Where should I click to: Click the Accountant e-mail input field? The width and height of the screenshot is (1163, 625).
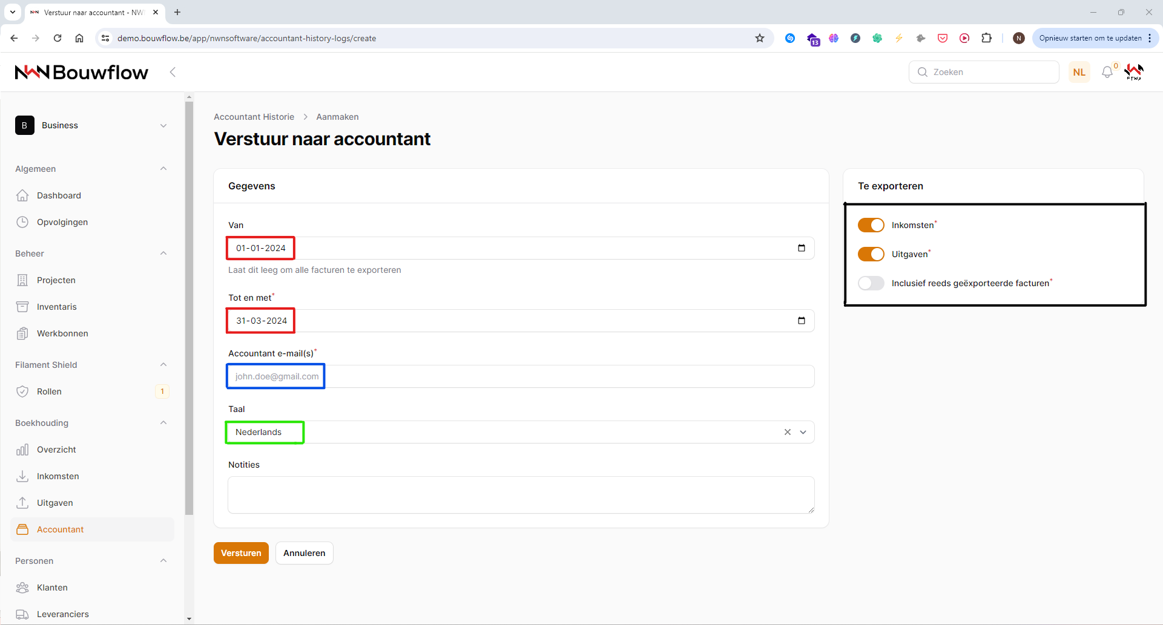tap(521, 376)
